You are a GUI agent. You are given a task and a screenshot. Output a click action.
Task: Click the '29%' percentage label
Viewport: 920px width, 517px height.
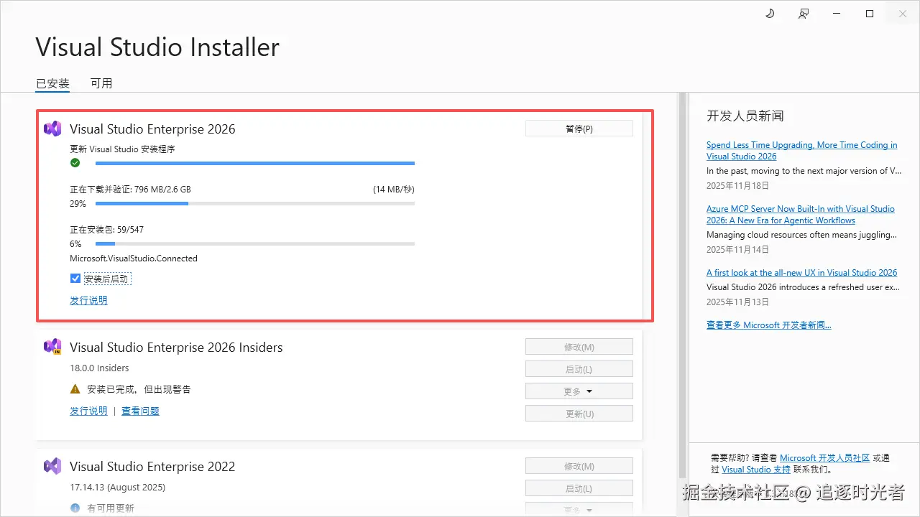[x=78, y=204]
